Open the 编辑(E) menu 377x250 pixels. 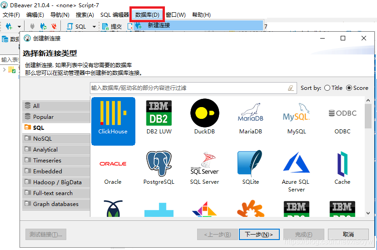point(35,15)
